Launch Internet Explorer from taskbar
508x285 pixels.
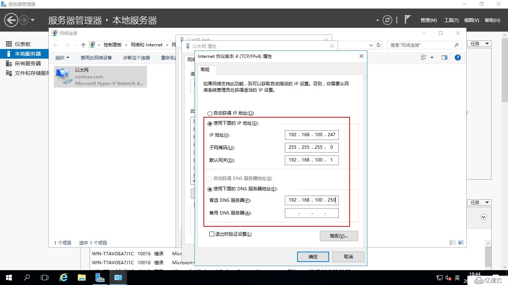64,278
